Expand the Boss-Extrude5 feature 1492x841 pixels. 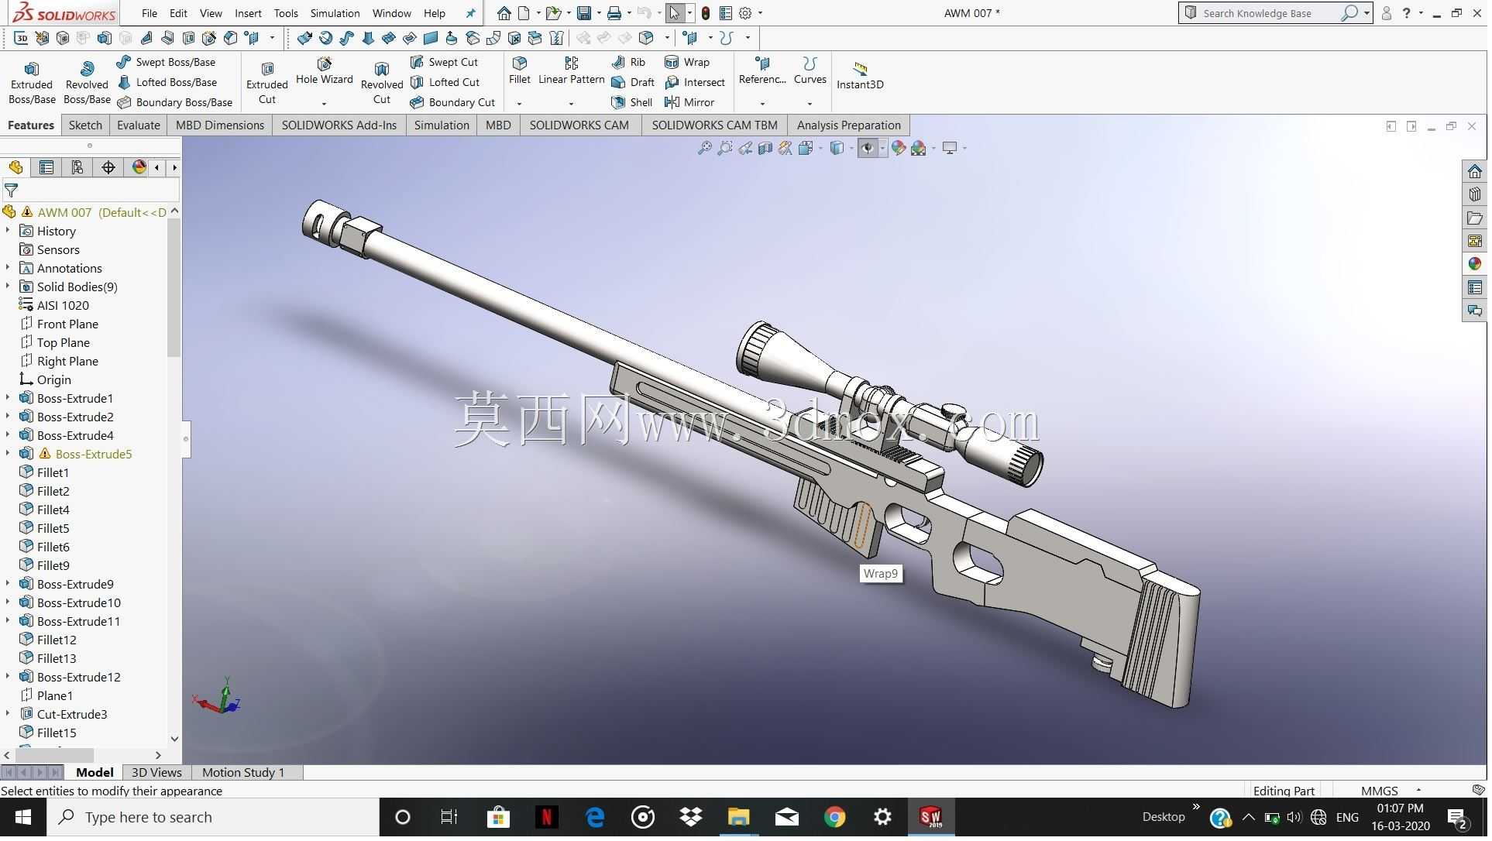(x=8, y=454)
